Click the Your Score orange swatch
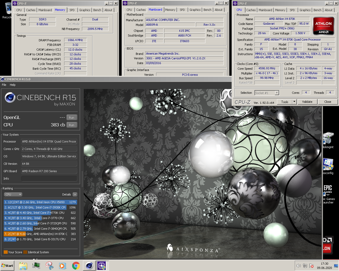 pos(6,252)
